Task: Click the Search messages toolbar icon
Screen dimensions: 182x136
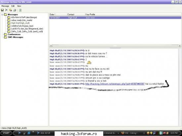Action: [x=11, y=10]
